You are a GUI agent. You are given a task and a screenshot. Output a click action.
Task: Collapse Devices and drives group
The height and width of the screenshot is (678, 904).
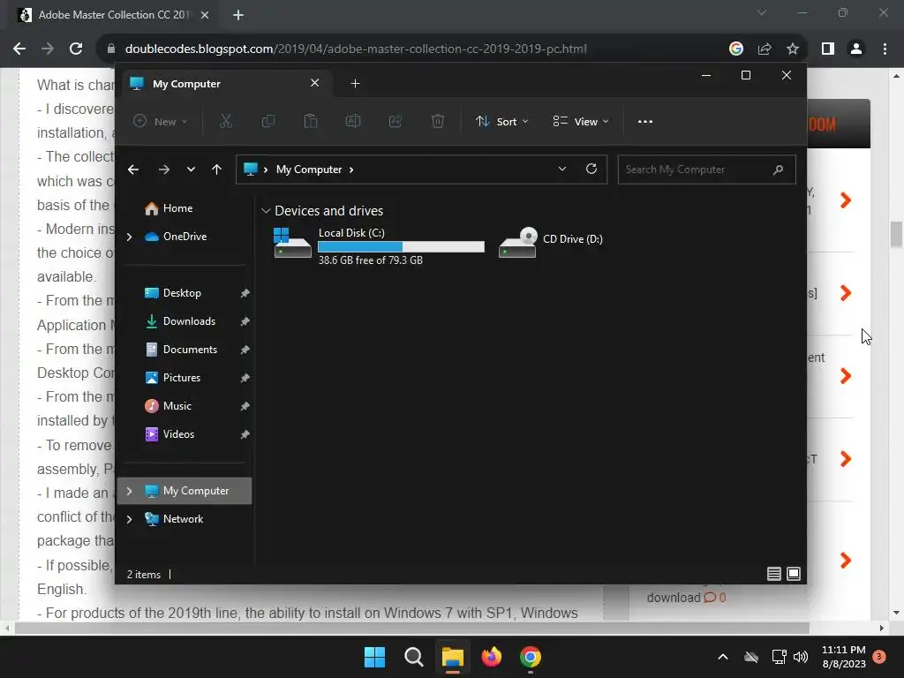point(266,211)
